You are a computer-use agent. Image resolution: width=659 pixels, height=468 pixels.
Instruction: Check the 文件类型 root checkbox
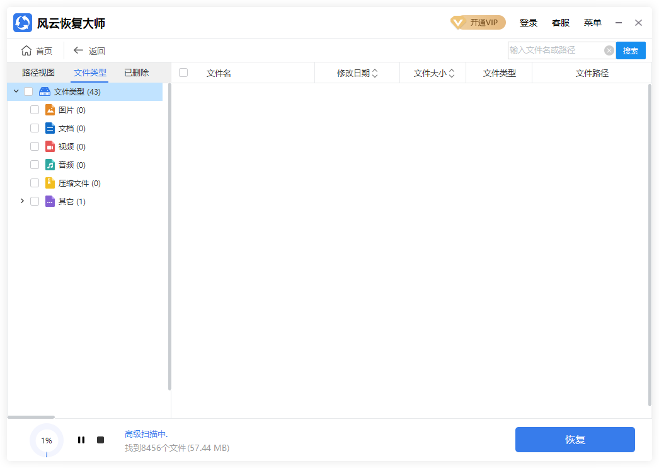pyautogui.click(x=28, y=91)
